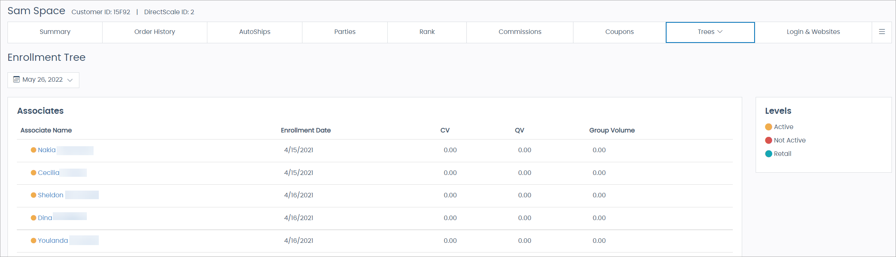The width and height of the screenshot is (896, 257).
Task: Open the hamburger menu icon
Action: click(882, 32)
